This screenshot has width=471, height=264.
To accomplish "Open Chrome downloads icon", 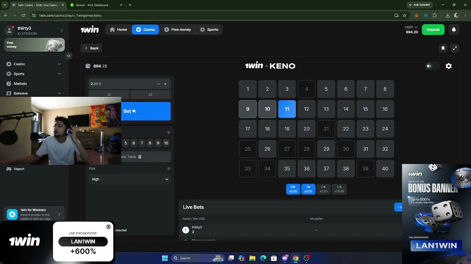I will click(447, 15).
